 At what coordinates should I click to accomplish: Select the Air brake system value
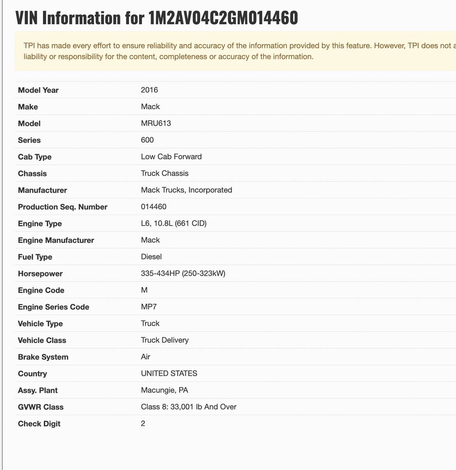coord(145,357)
